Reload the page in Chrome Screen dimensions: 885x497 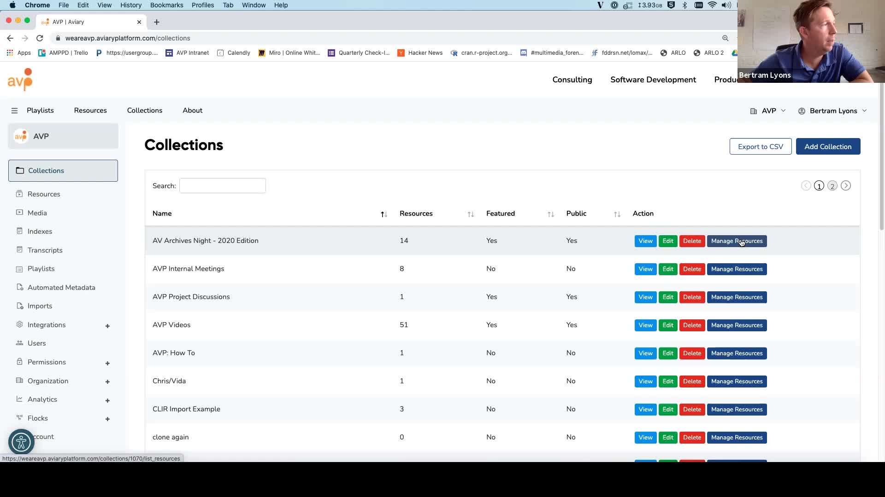pyautogui.click(x=40, y=38)
